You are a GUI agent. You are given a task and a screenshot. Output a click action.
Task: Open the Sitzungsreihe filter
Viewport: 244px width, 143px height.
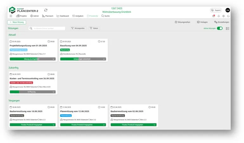click(78, 28)
